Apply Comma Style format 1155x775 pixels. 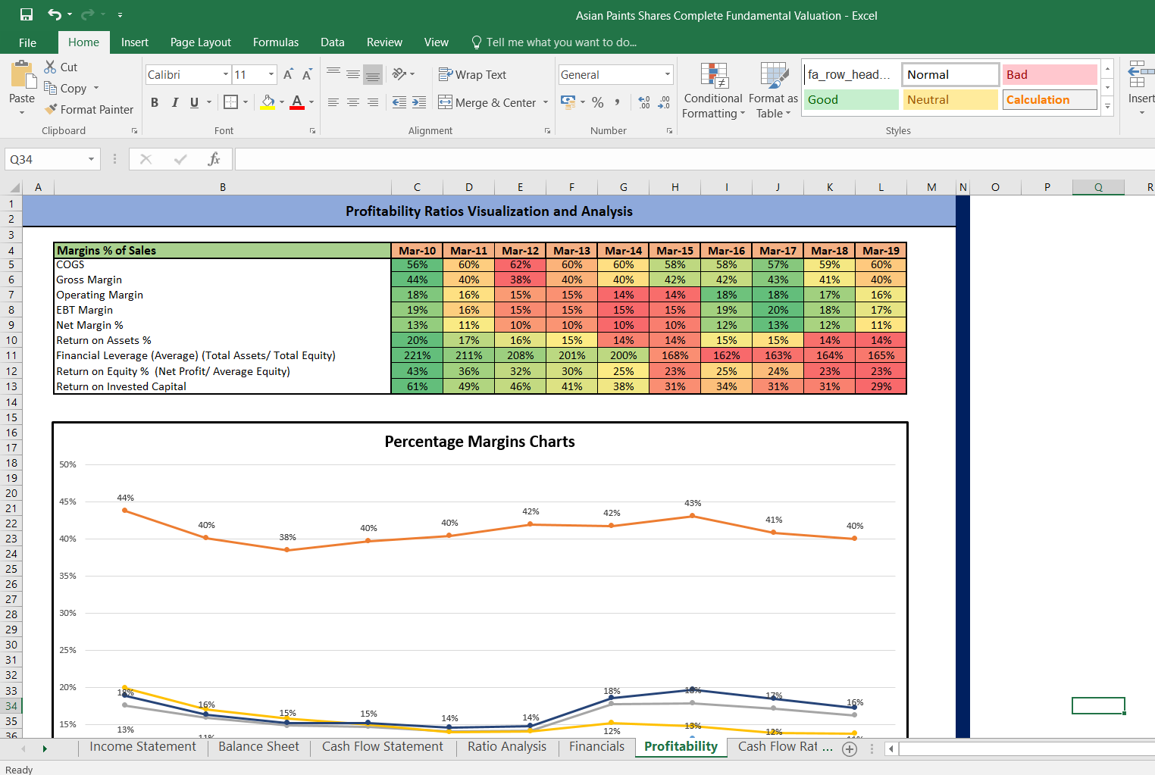pos(618,102)
